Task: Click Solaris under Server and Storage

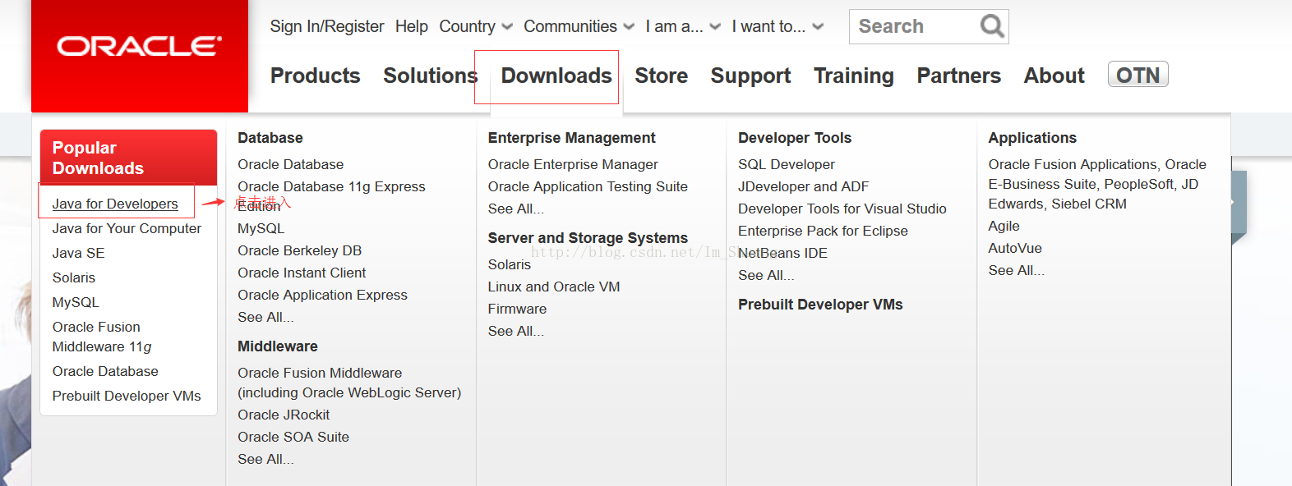Action: click(510, 264)
